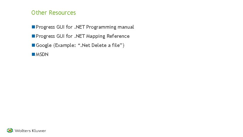Screen dimensions: 243x137
Task: Select the Other Resources slide title
Action: pyautogui.click(x=53, y=13)
